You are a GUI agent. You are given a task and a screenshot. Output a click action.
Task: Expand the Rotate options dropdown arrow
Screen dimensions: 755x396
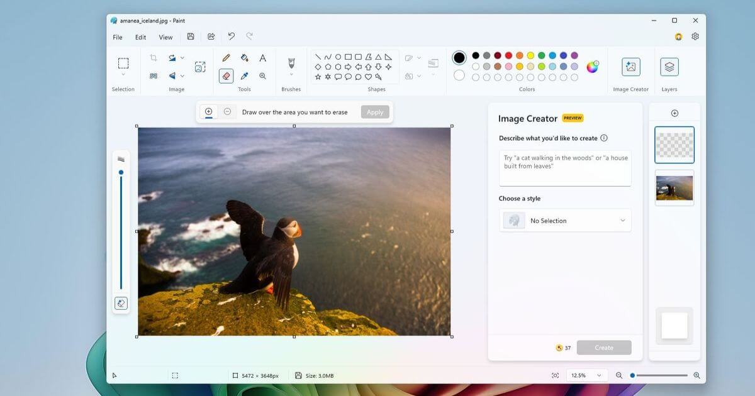coord(182,57)
